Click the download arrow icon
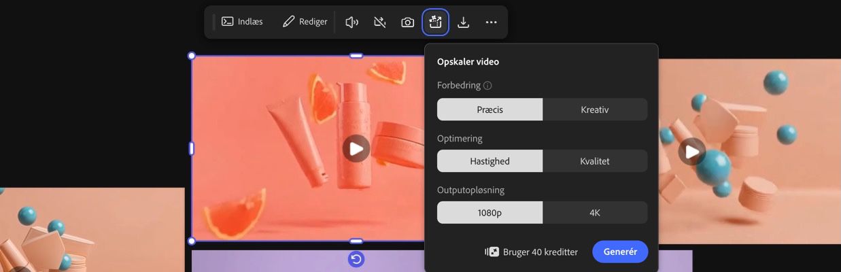 463,22
